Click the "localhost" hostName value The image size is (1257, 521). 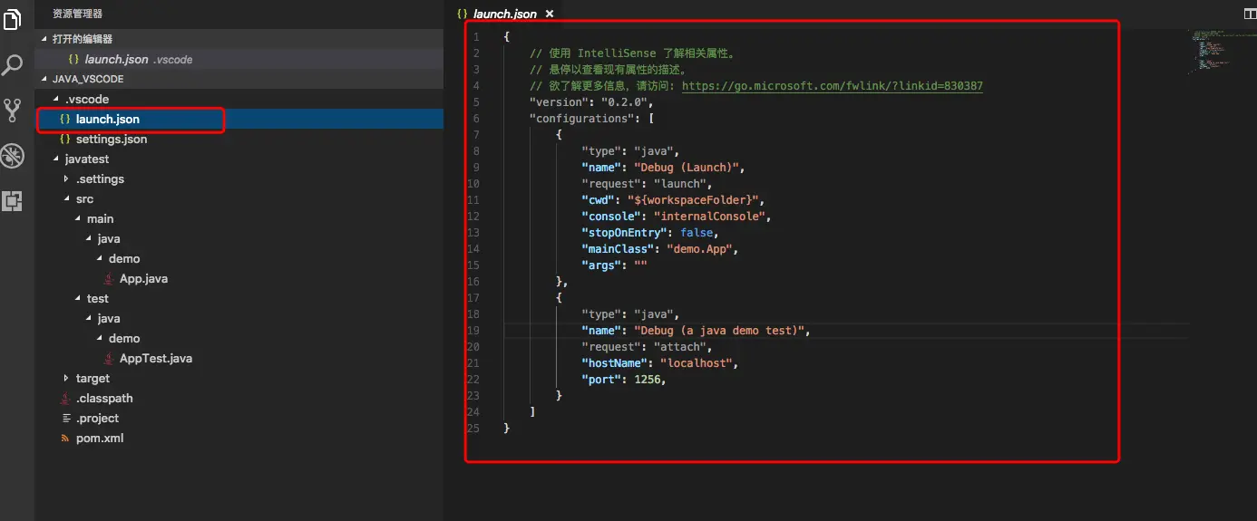click(x=696, y=363)
